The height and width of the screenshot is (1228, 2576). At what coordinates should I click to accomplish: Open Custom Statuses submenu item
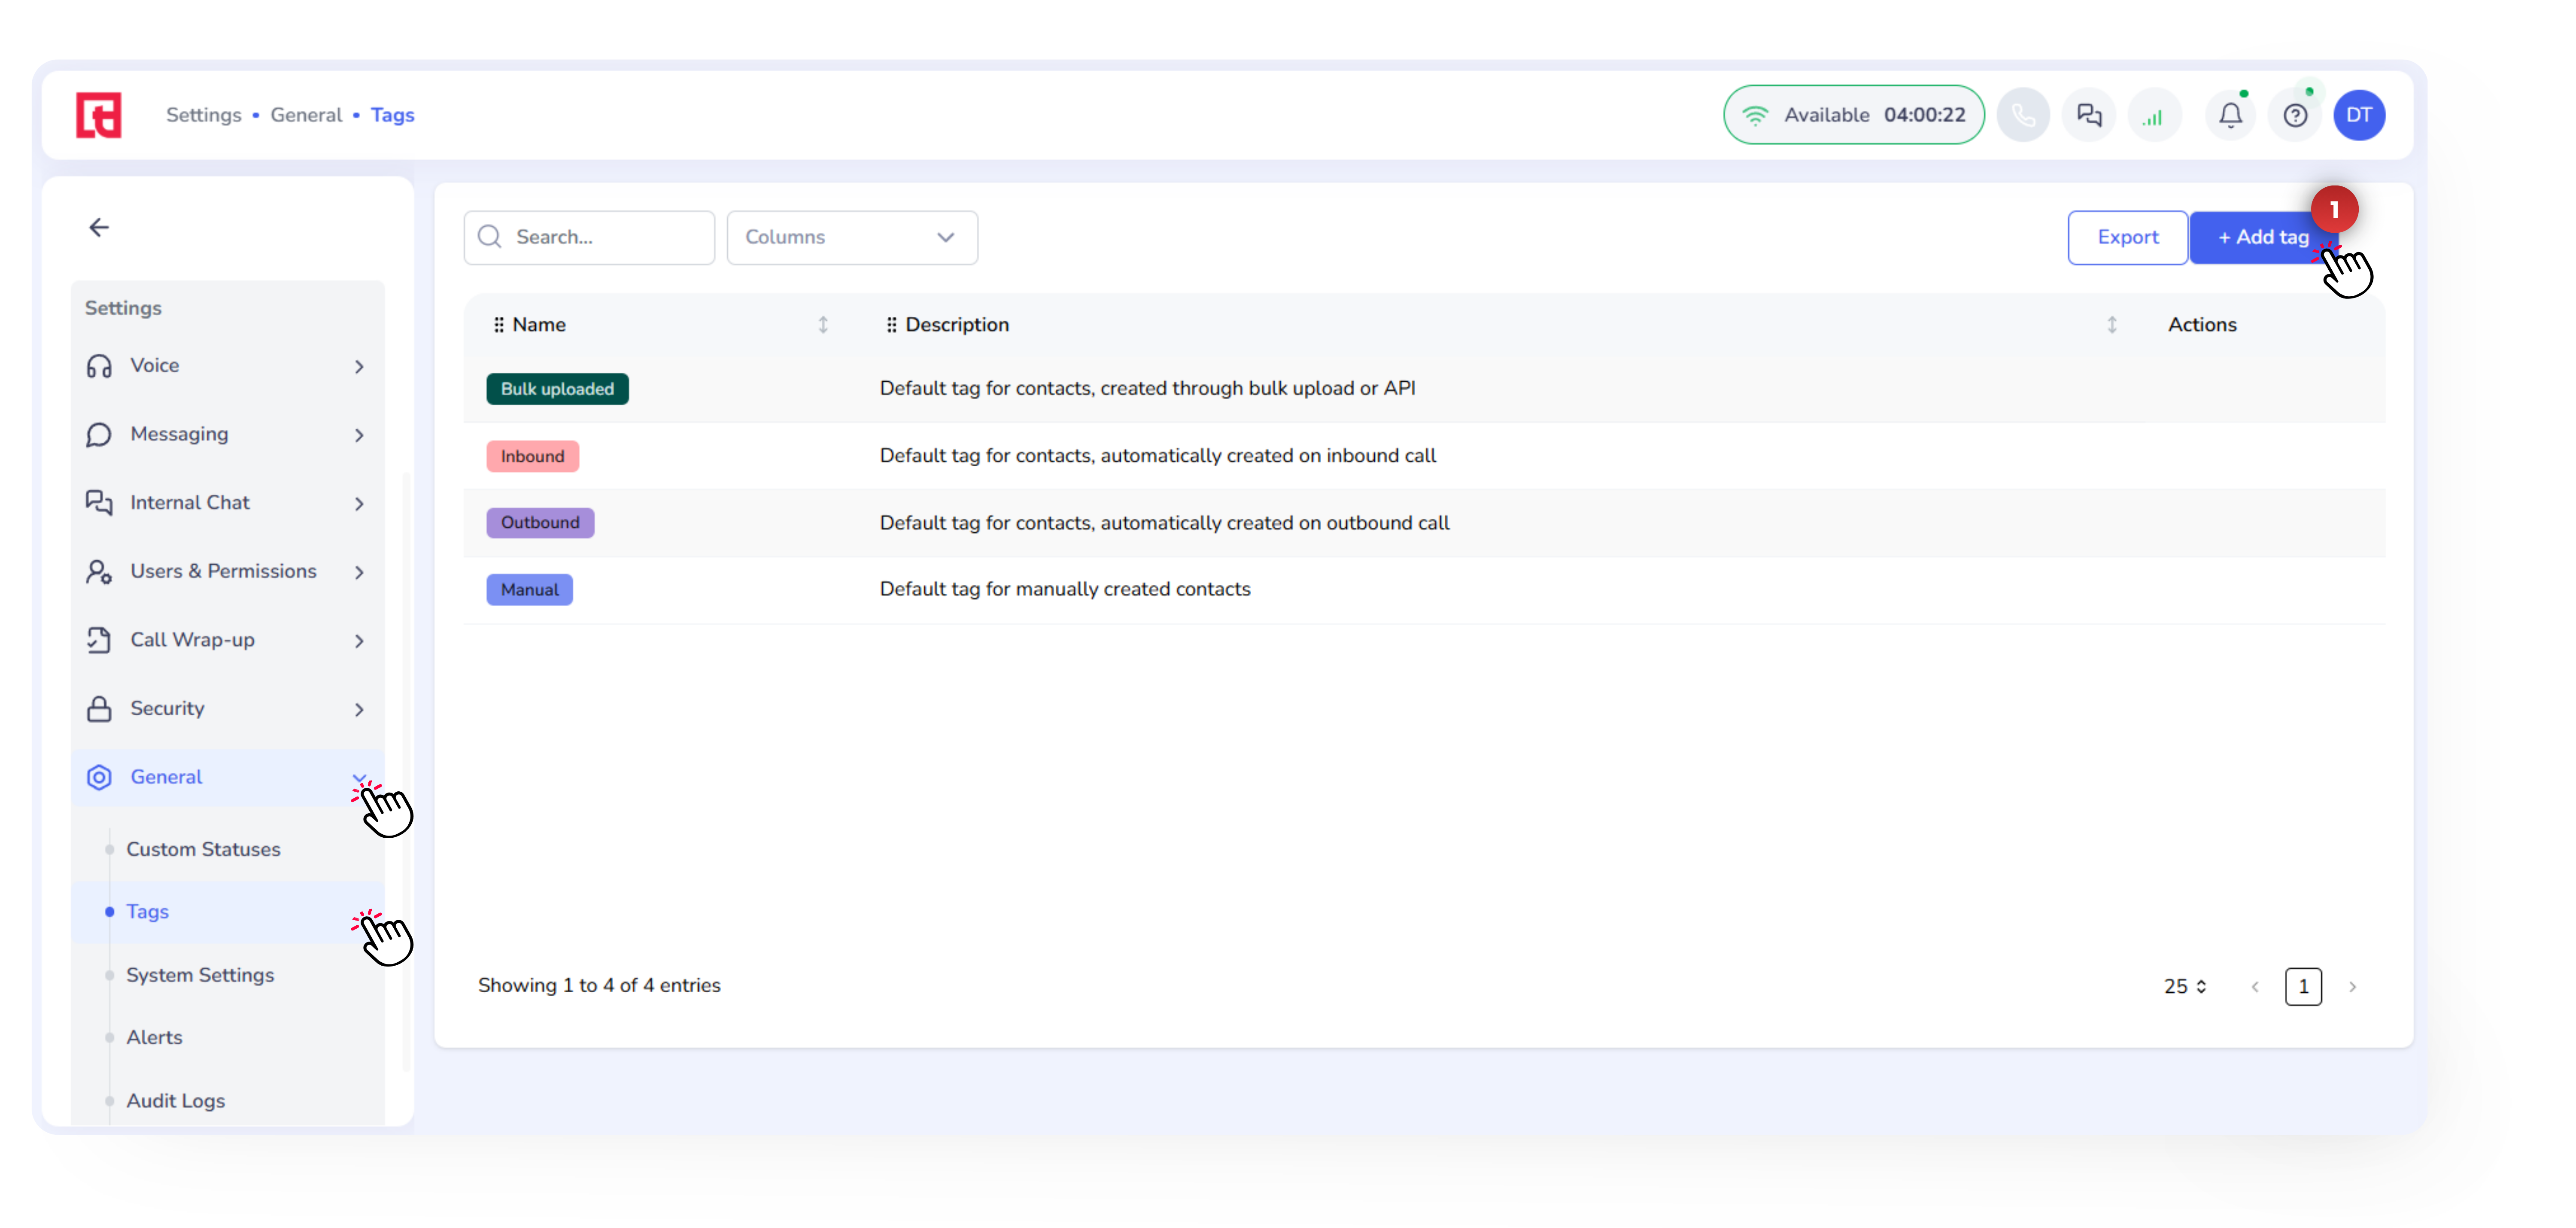tap(203, 849)
